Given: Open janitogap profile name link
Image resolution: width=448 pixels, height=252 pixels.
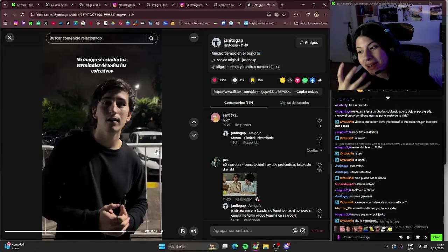Looking at the screenshot, I should click(x=233, y=40).
